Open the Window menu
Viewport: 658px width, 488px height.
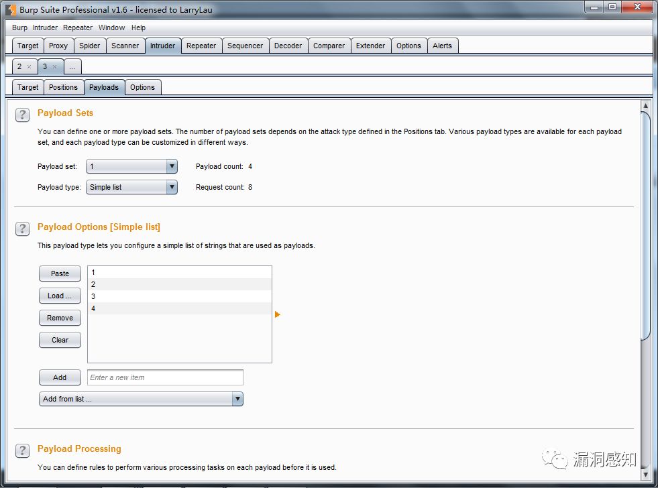pyautogui.click(x=111, y=27)
